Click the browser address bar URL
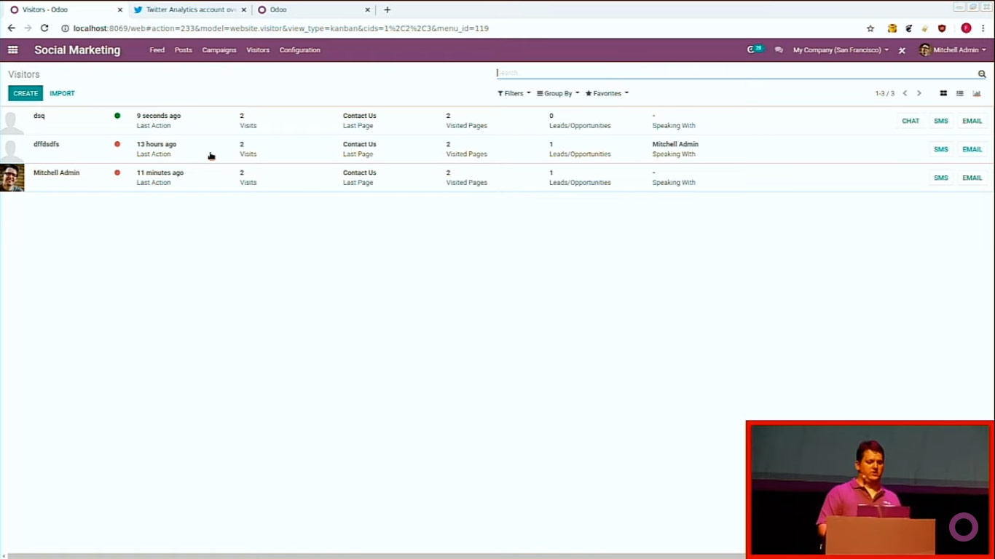The height and width of the screenshot is (559, 995). pyautogui.click(x=281, y=28)
